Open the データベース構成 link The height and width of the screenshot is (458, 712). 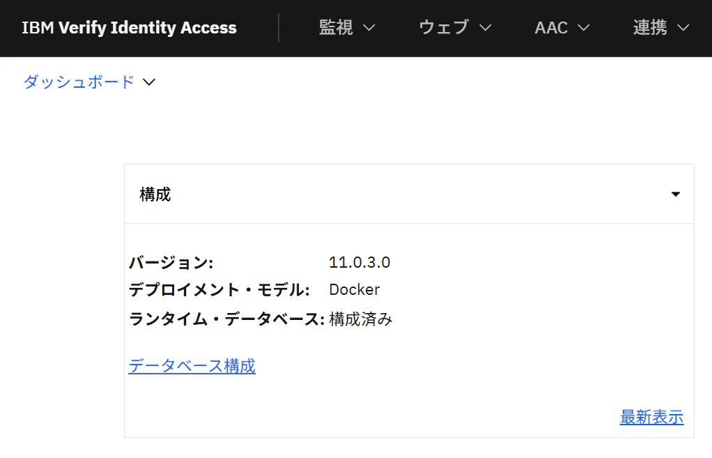pyautogui.click(x=192, y=366)
